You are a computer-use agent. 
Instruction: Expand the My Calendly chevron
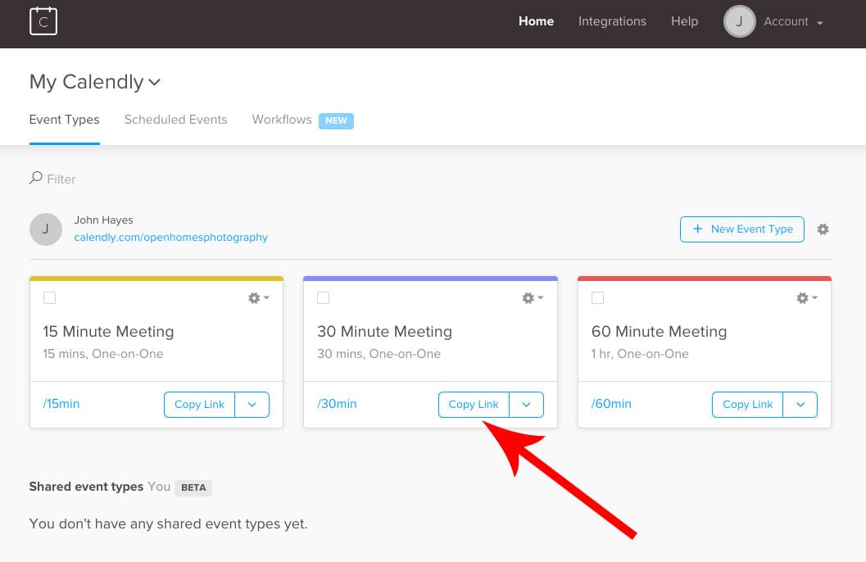[155, 82]
